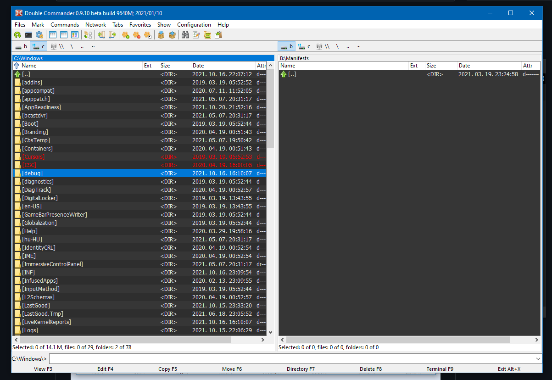Viewport: 552px width, 380px height.
Task: Click the pack files box icon
Action: tap(161, 35)
